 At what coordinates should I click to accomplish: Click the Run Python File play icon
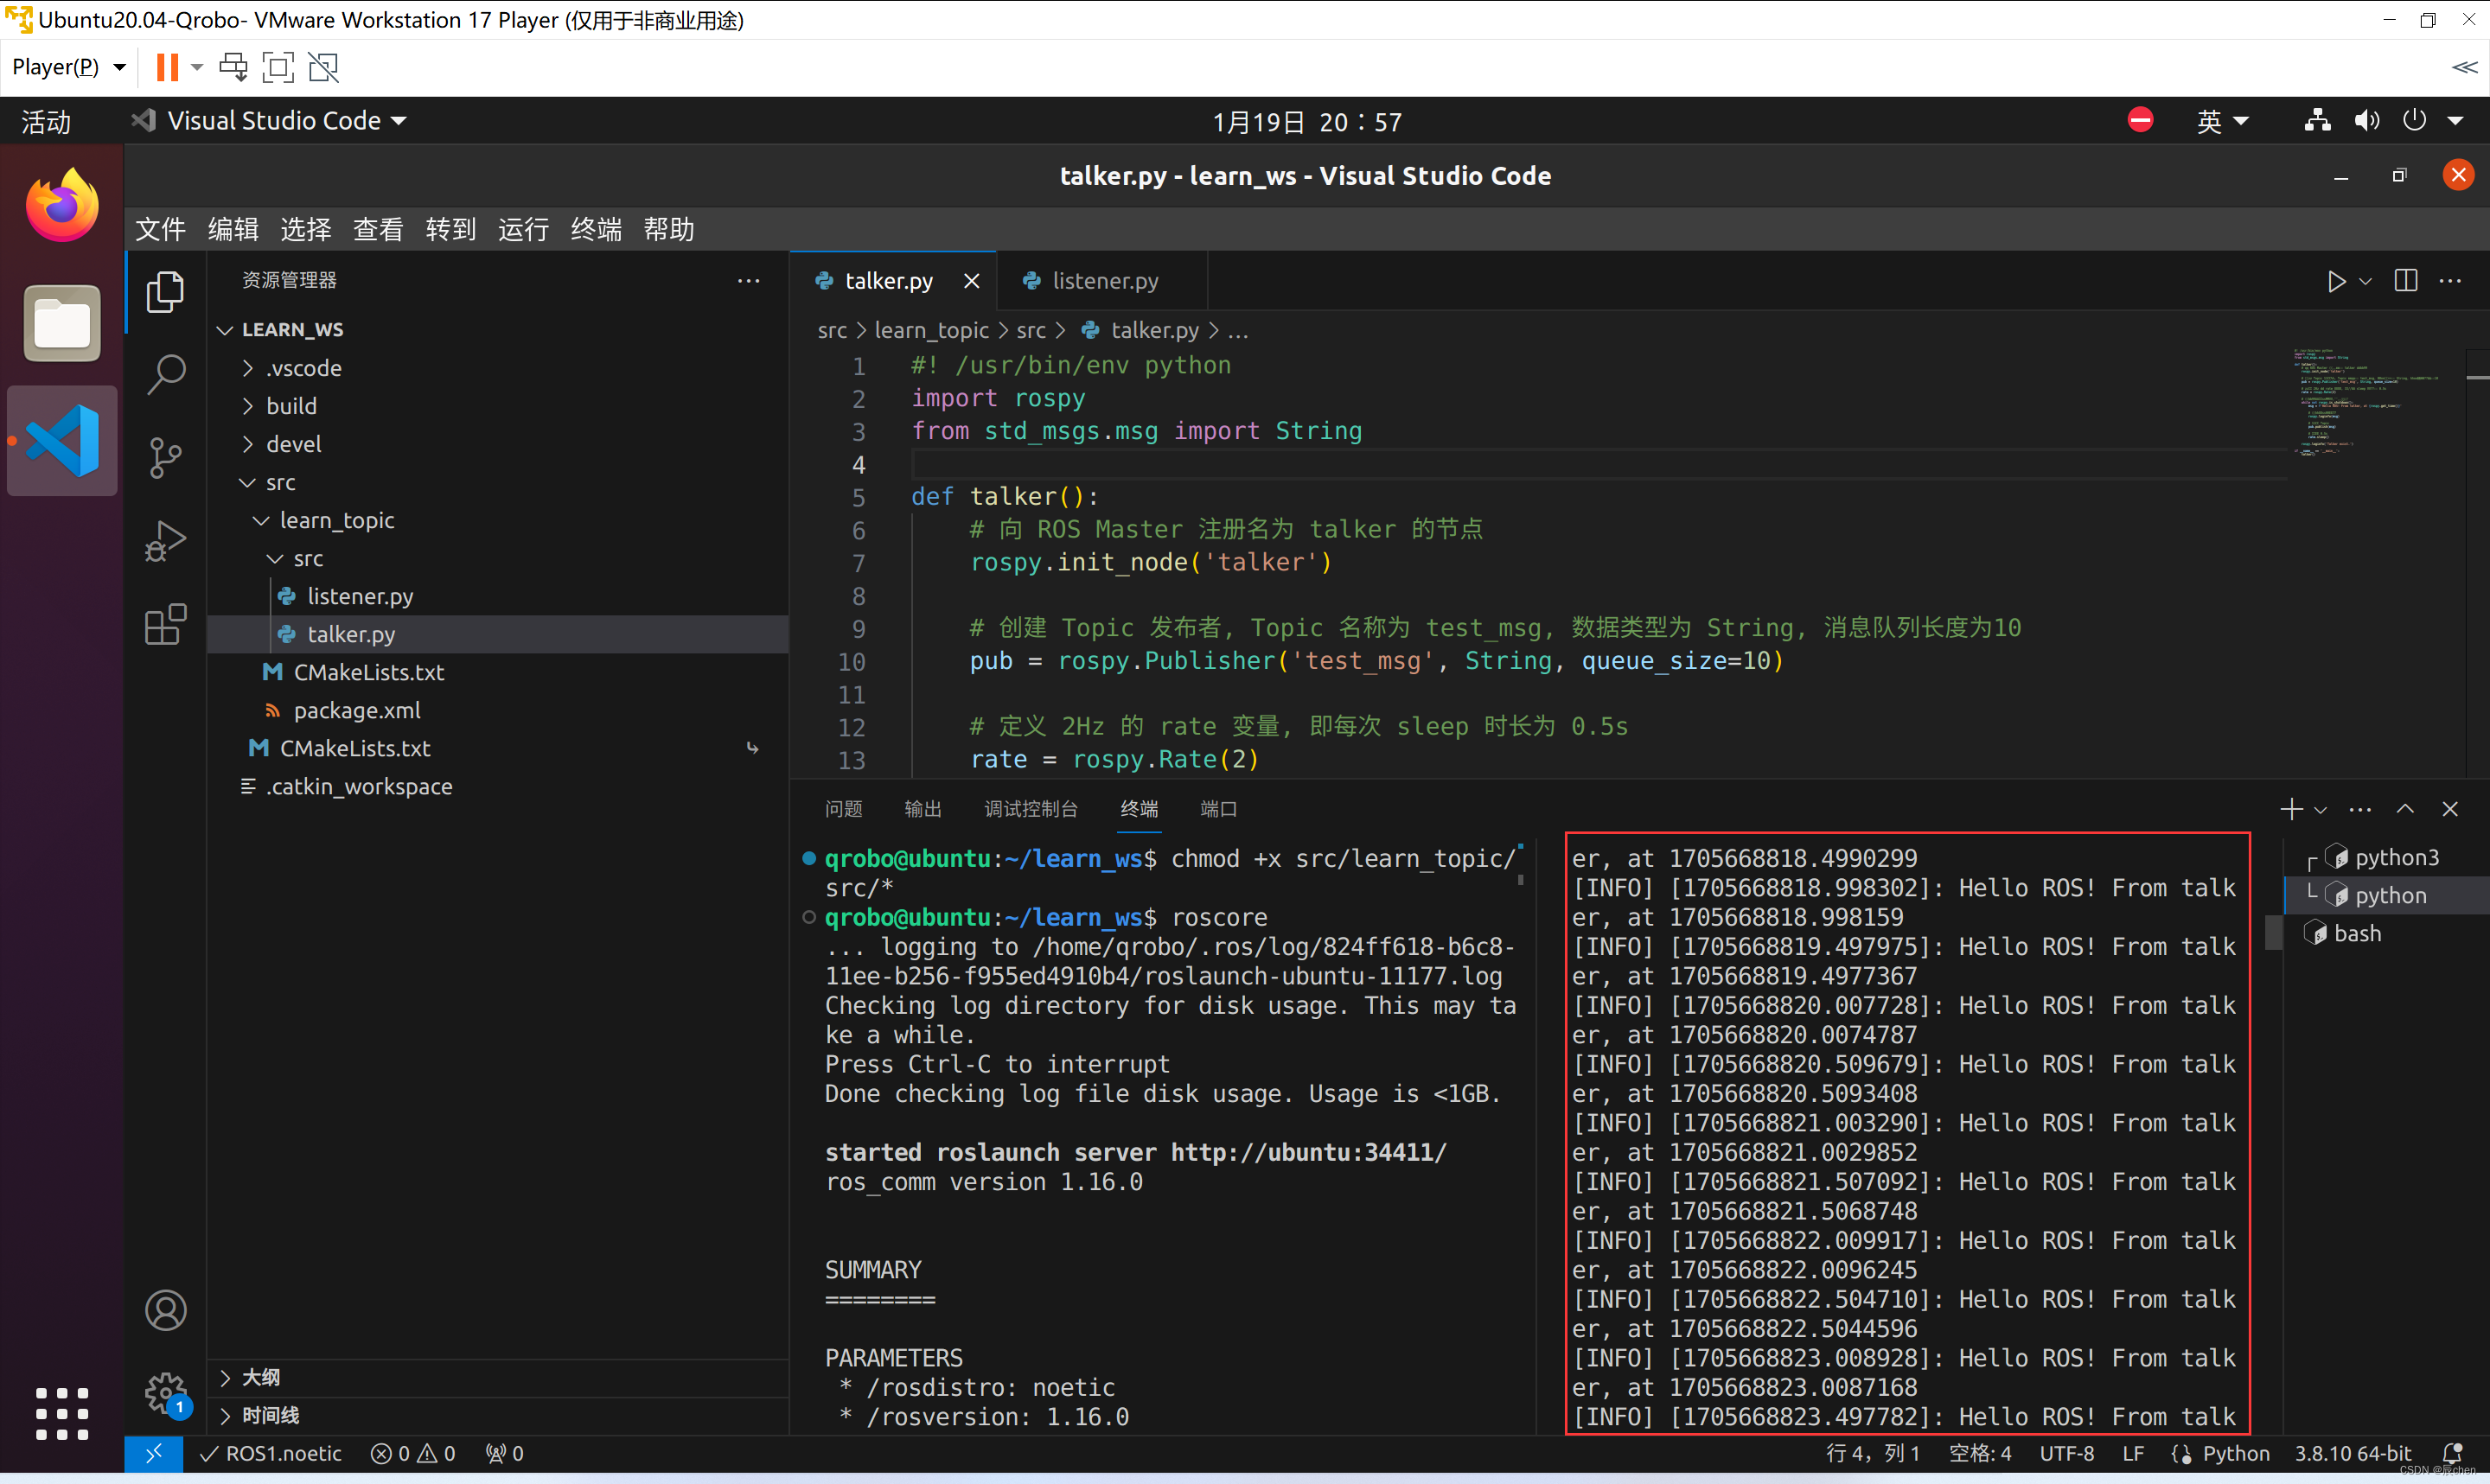[x=2336, y=281]
